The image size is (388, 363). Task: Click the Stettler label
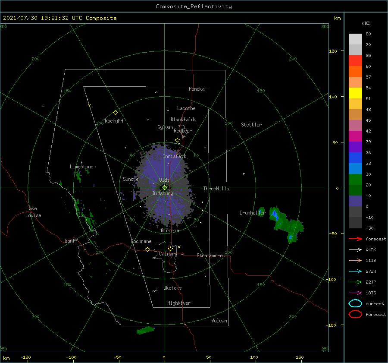click(x=251, y=125)
